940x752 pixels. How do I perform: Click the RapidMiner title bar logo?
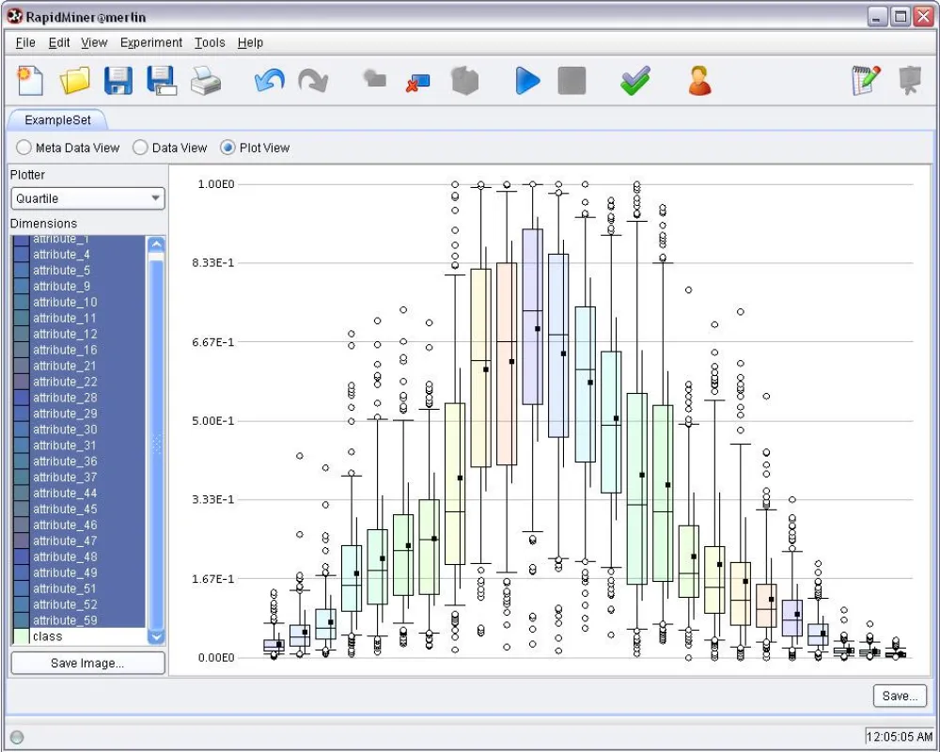point(15,17)
